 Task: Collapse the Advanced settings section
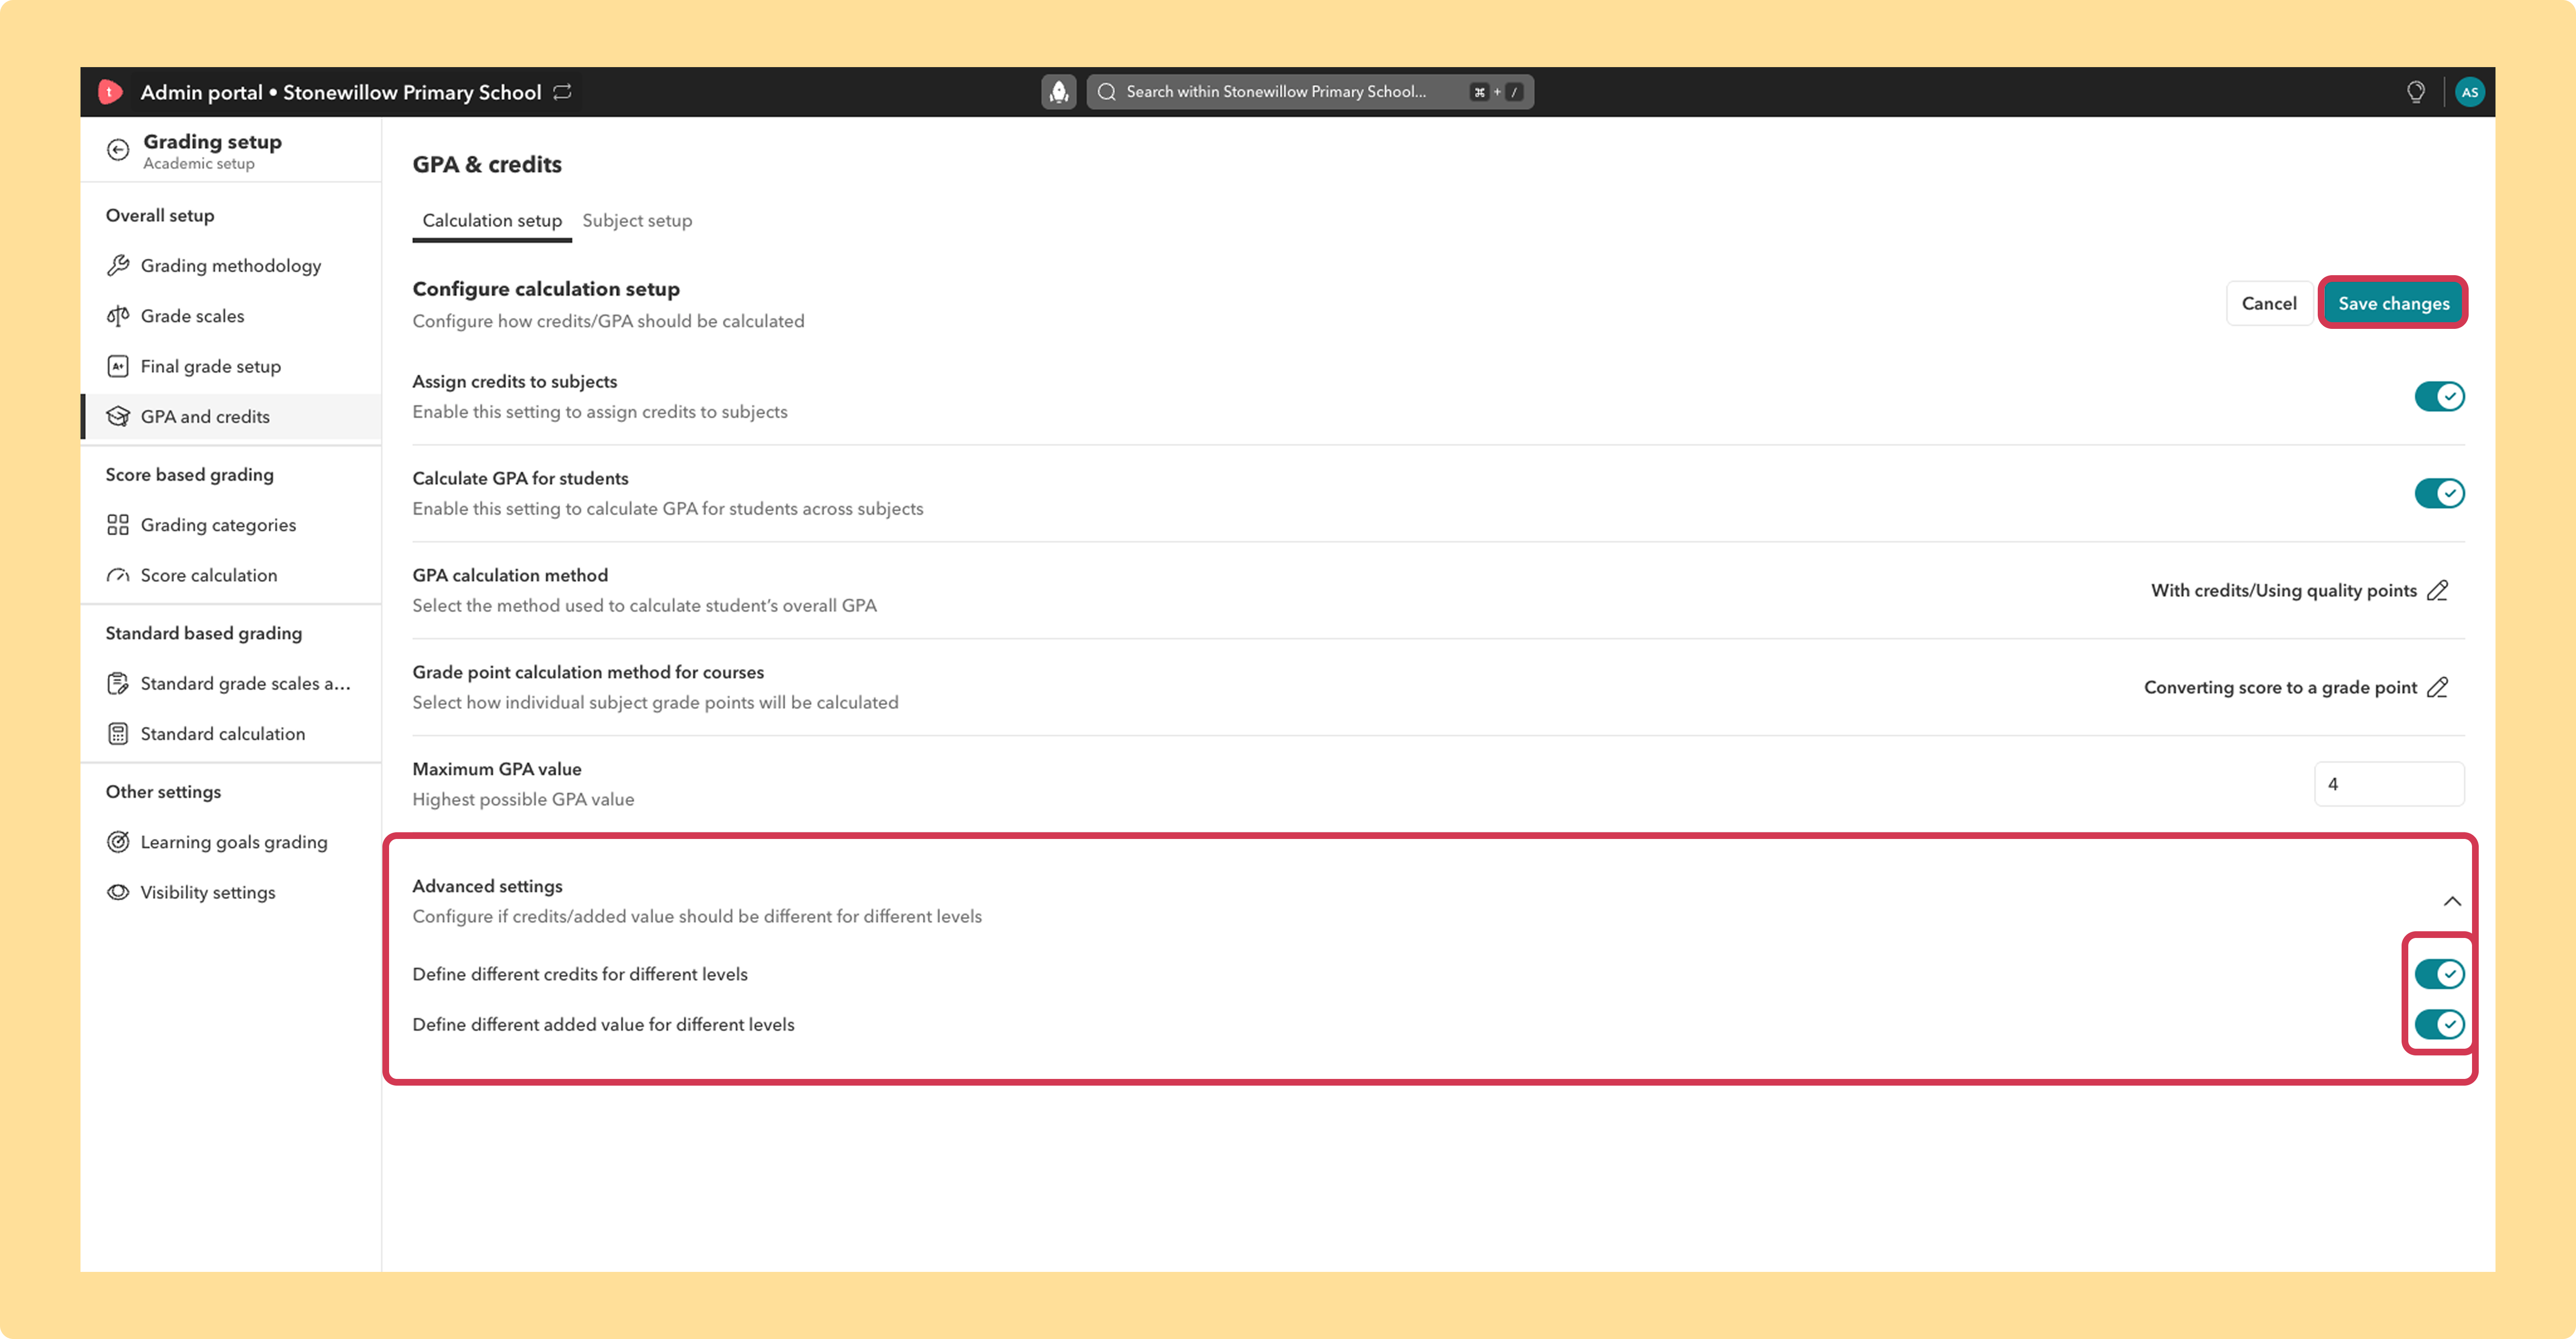tap(2452, 901)
